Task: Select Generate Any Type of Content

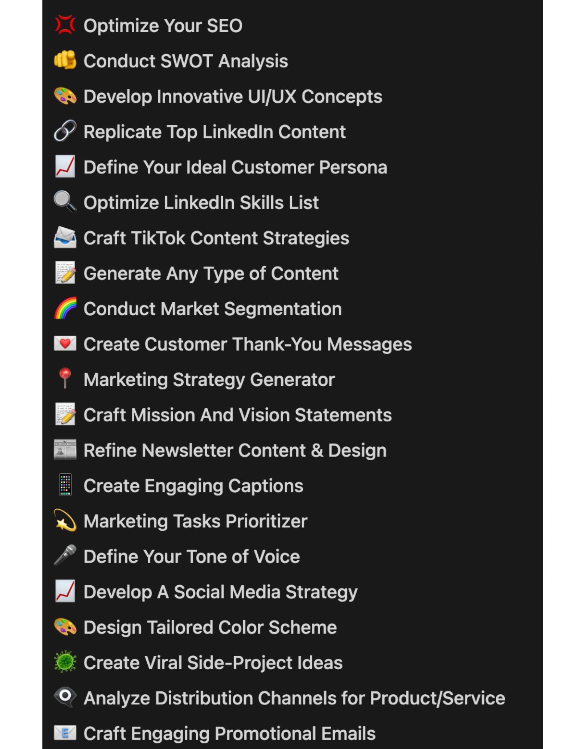Action: click(211, 273)
